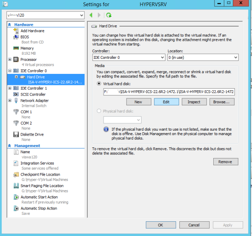Click the '4 Virtual processors' text
The width and height of the screenshot is (252, 236).
point(38,65)
